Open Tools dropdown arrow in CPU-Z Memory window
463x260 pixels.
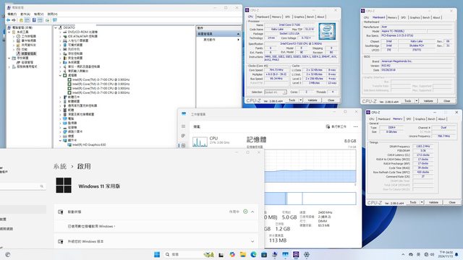pyautogui.click(x=422, y=202)
